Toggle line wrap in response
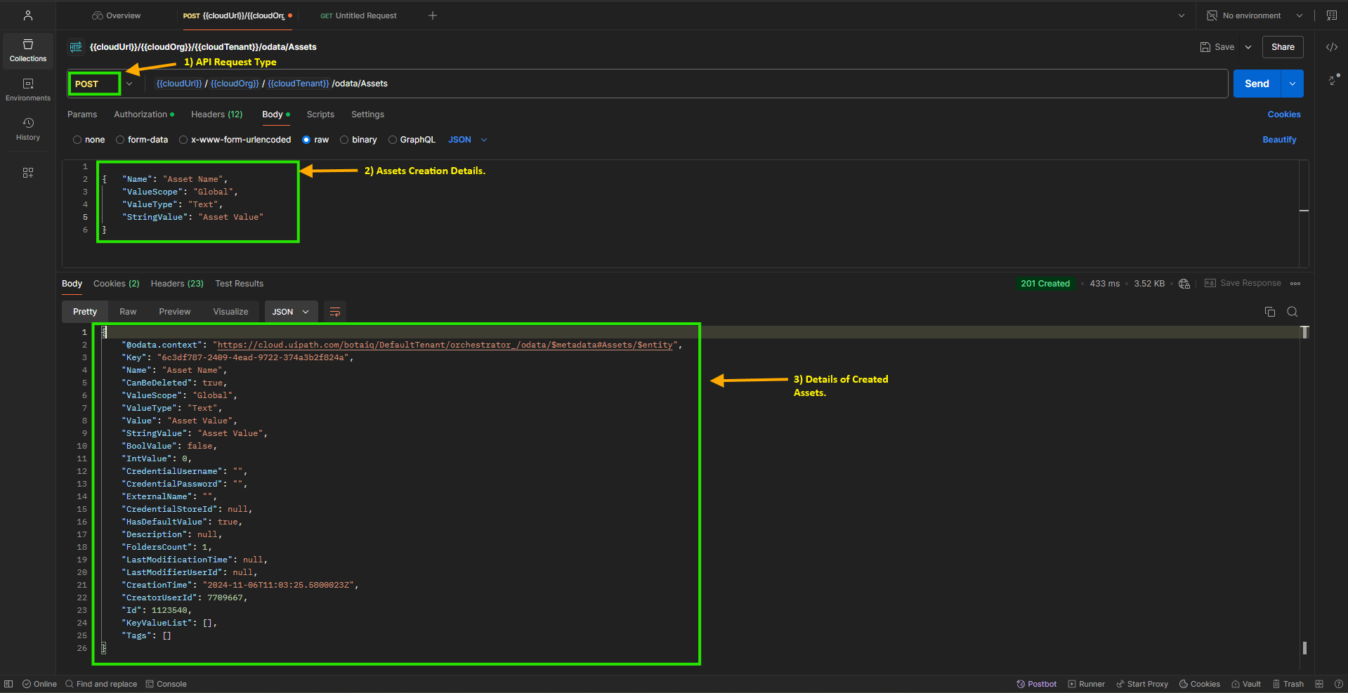This screenshot has width=1348, height=693. point(335,312)
